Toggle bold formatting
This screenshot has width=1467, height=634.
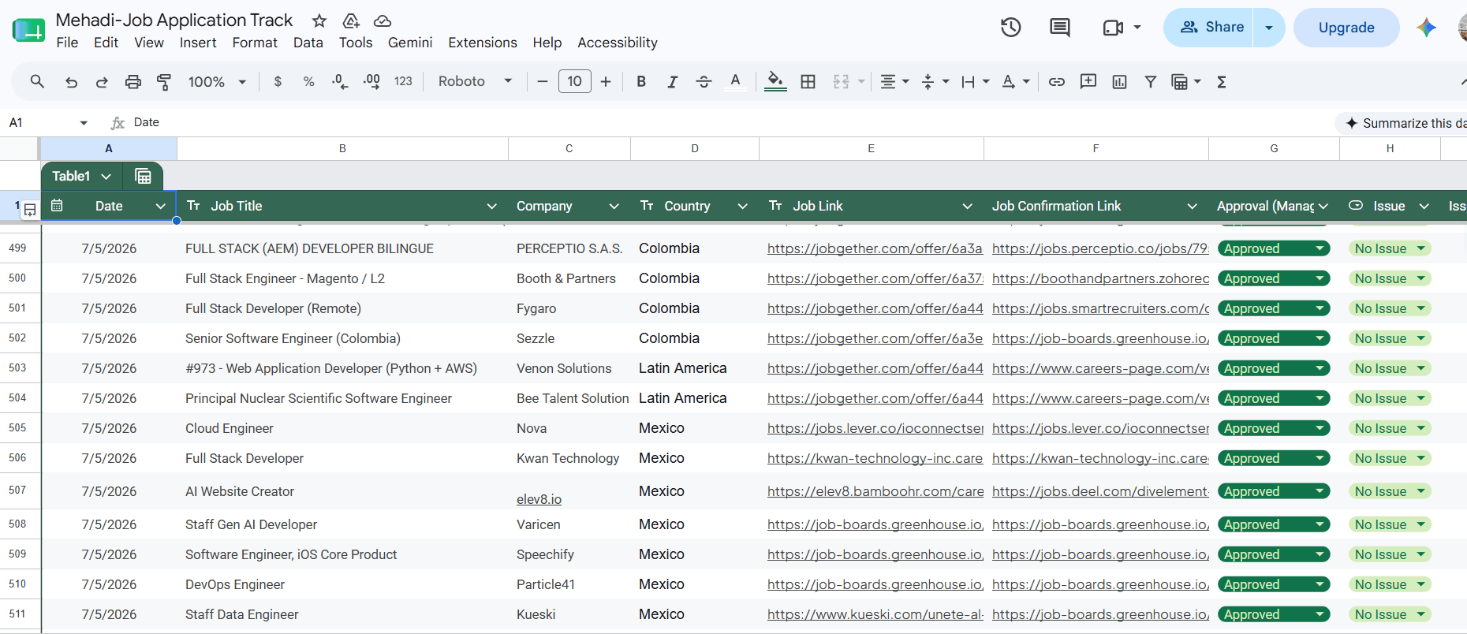[641, 81]
